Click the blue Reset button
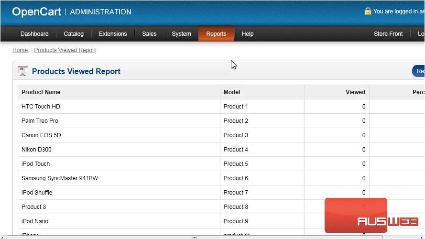425x239 pixels. (x=418, y=71)
